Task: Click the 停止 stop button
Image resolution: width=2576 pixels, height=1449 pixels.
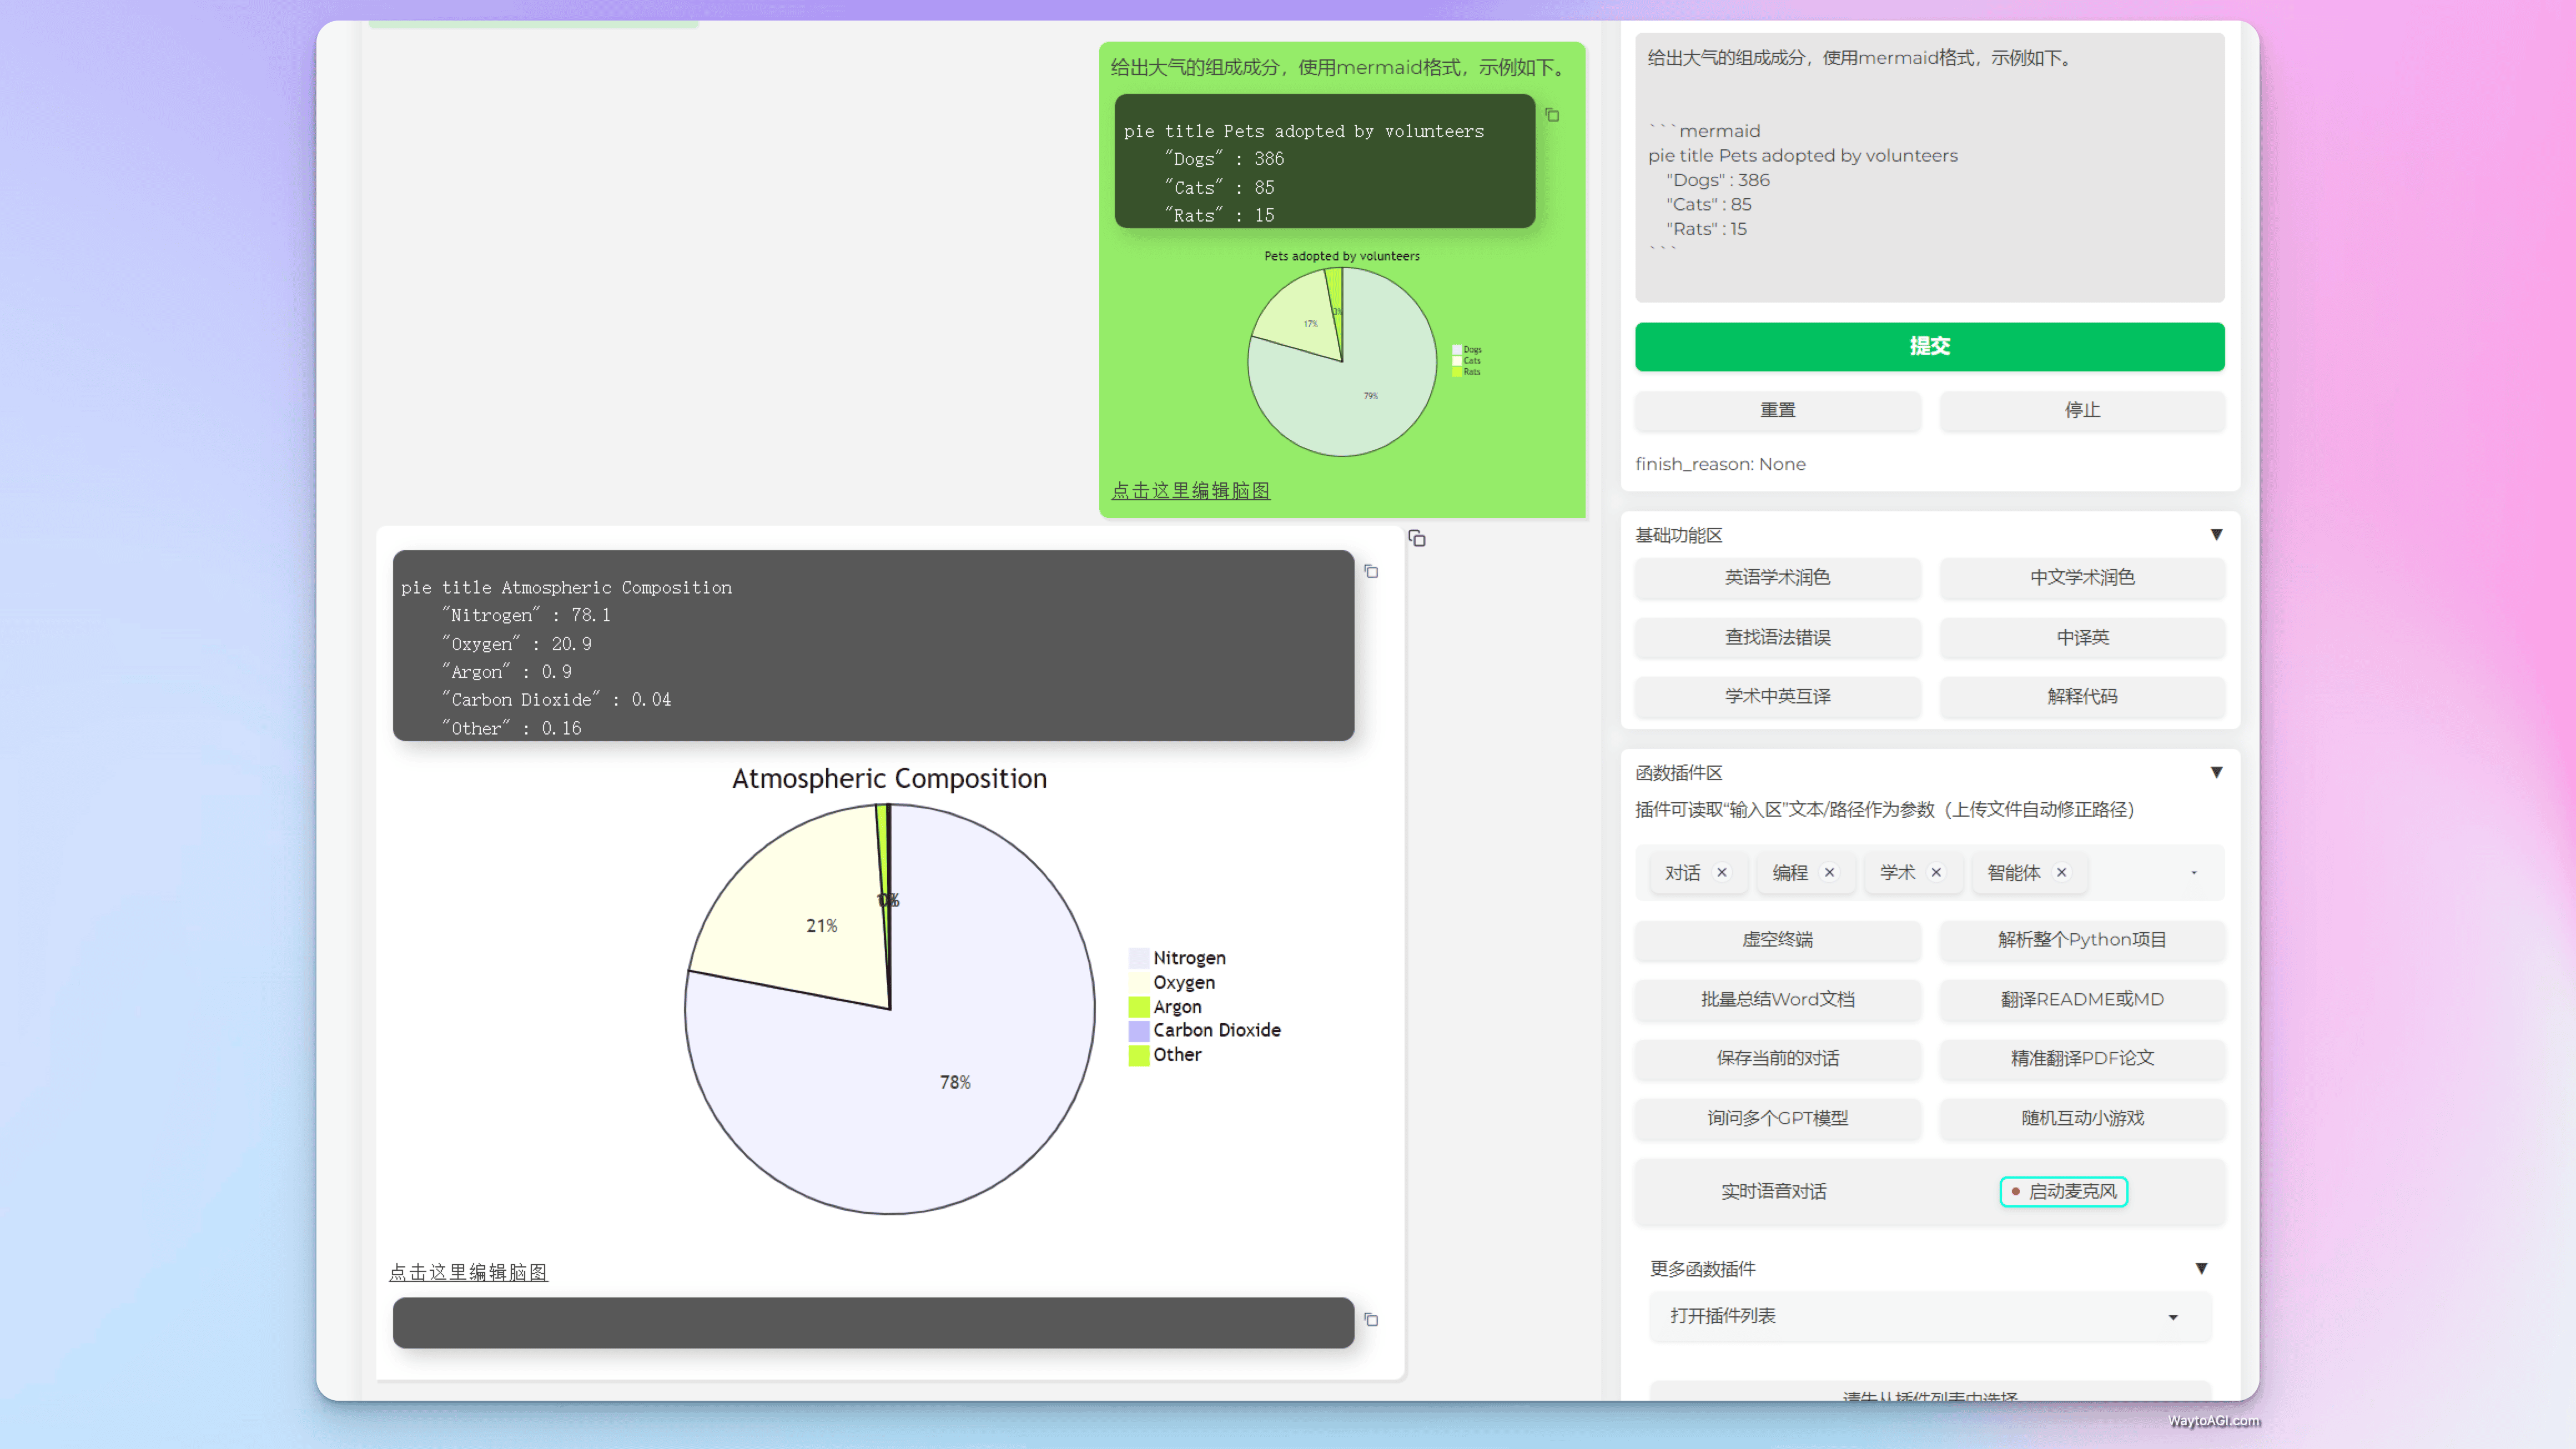Action: (x=2082, y=410)
